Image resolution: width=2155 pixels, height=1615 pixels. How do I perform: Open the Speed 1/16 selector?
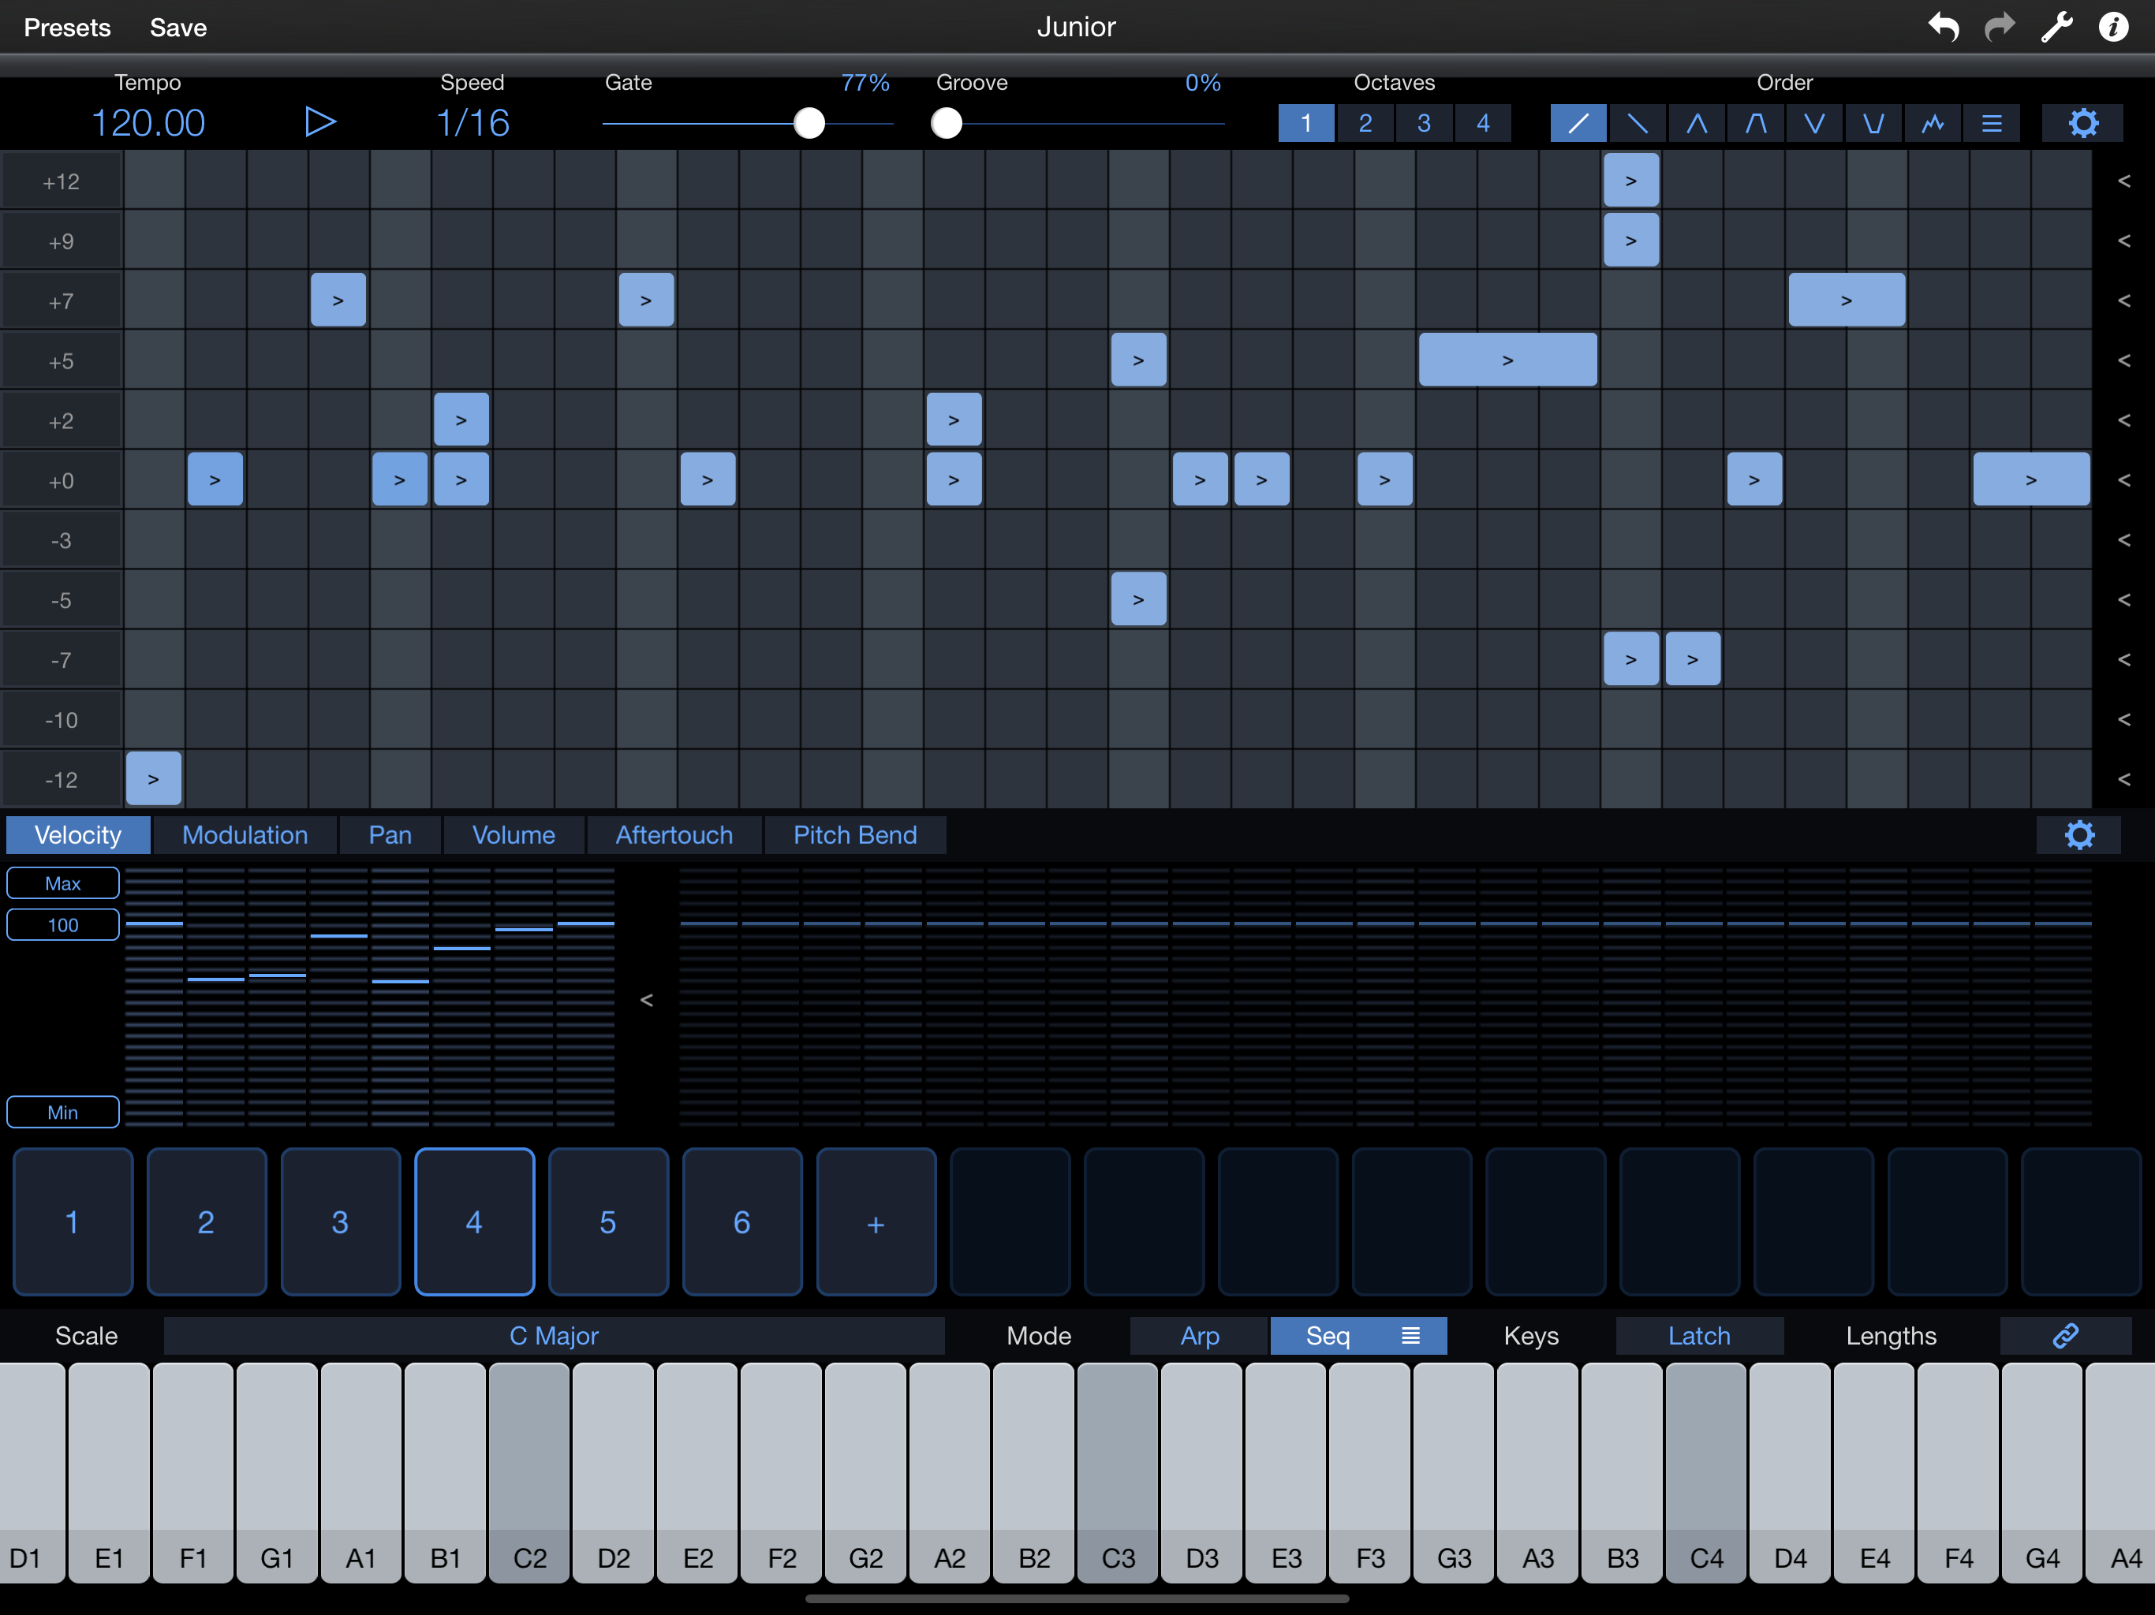(x=472, y=123)
